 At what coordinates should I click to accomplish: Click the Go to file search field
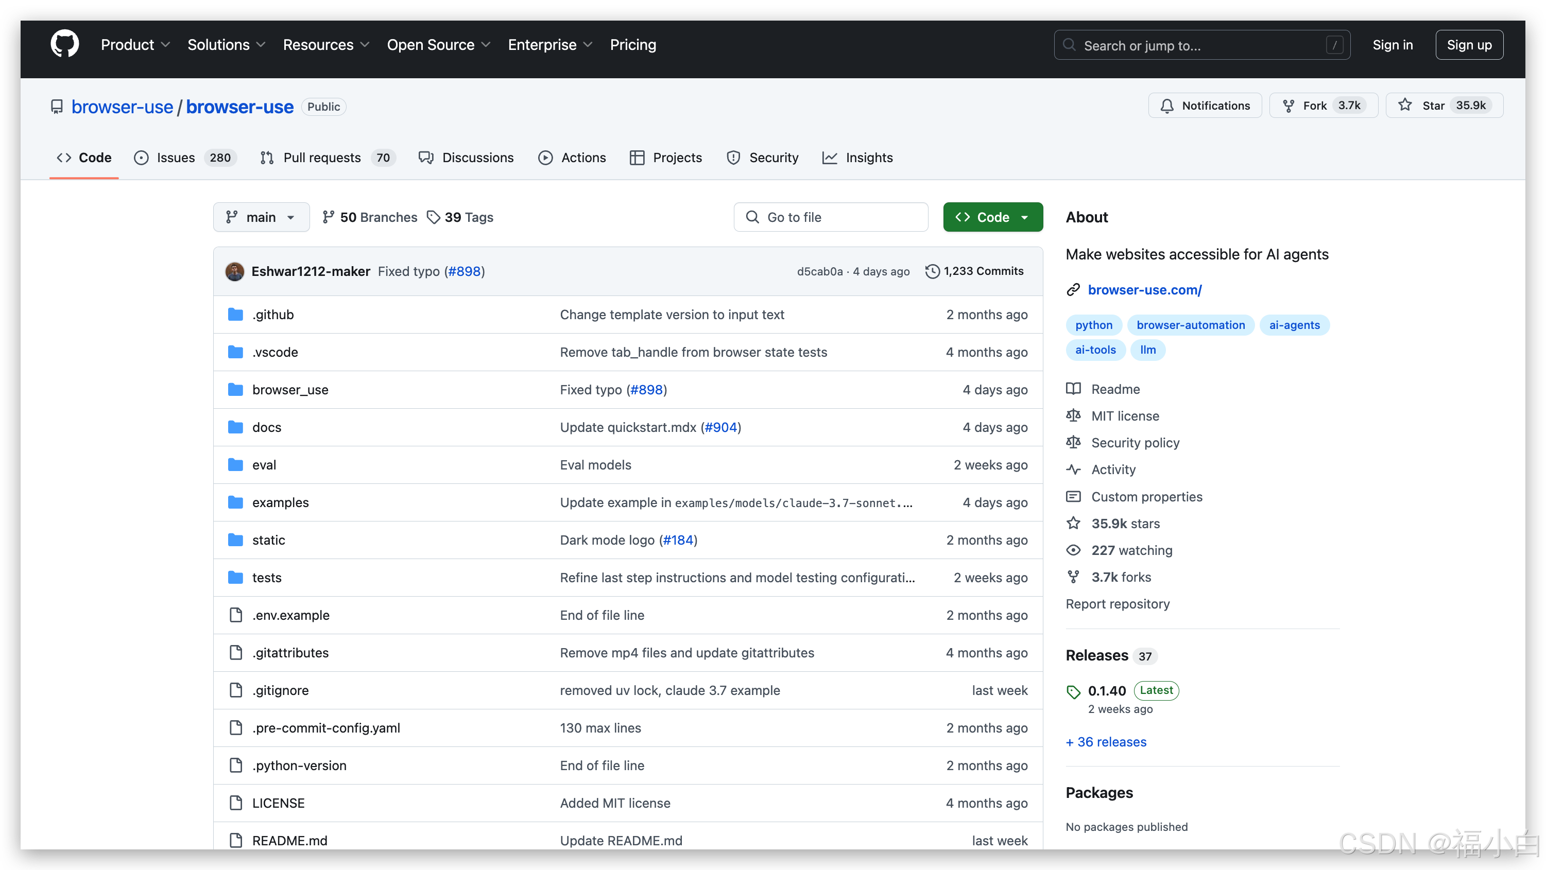tap(831, 217)
